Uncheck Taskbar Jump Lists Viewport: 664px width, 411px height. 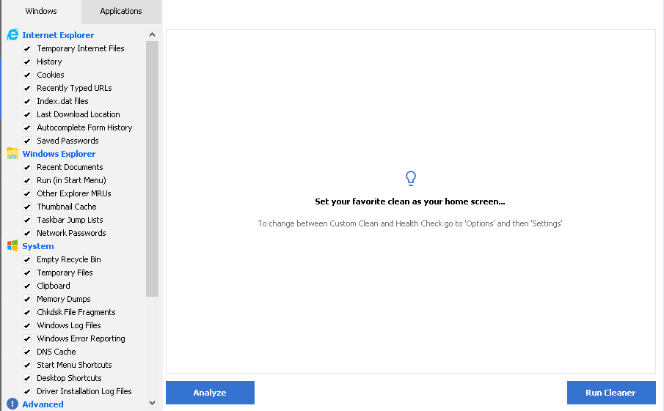pyautogui.click(x=27, y=220)
